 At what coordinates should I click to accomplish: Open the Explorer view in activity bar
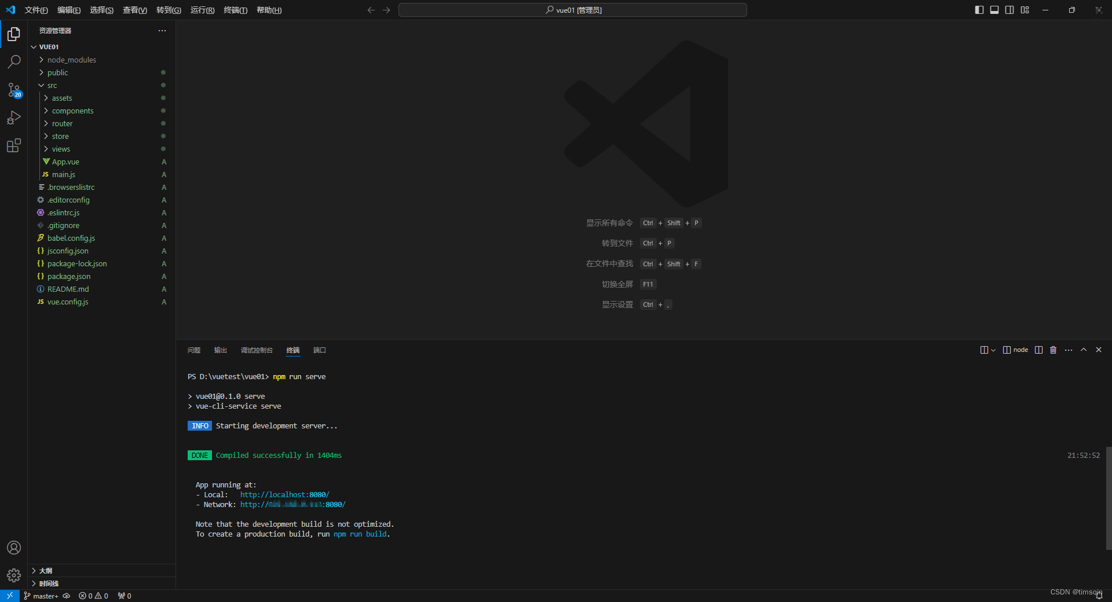(14, 34)
